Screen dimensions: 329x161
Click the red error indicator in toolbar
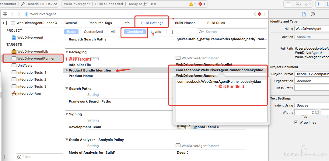coord(201,4)
